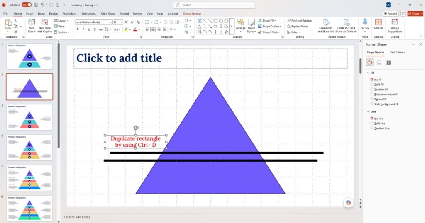
Task: Open Design Suggestions
Action: pos(395,26)
